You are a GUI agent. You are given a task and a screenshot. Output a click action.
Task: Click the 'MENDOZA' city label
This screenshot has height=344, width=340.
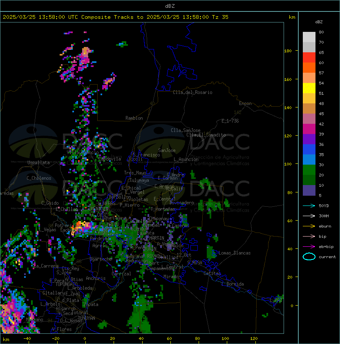[x=99, y=208]
